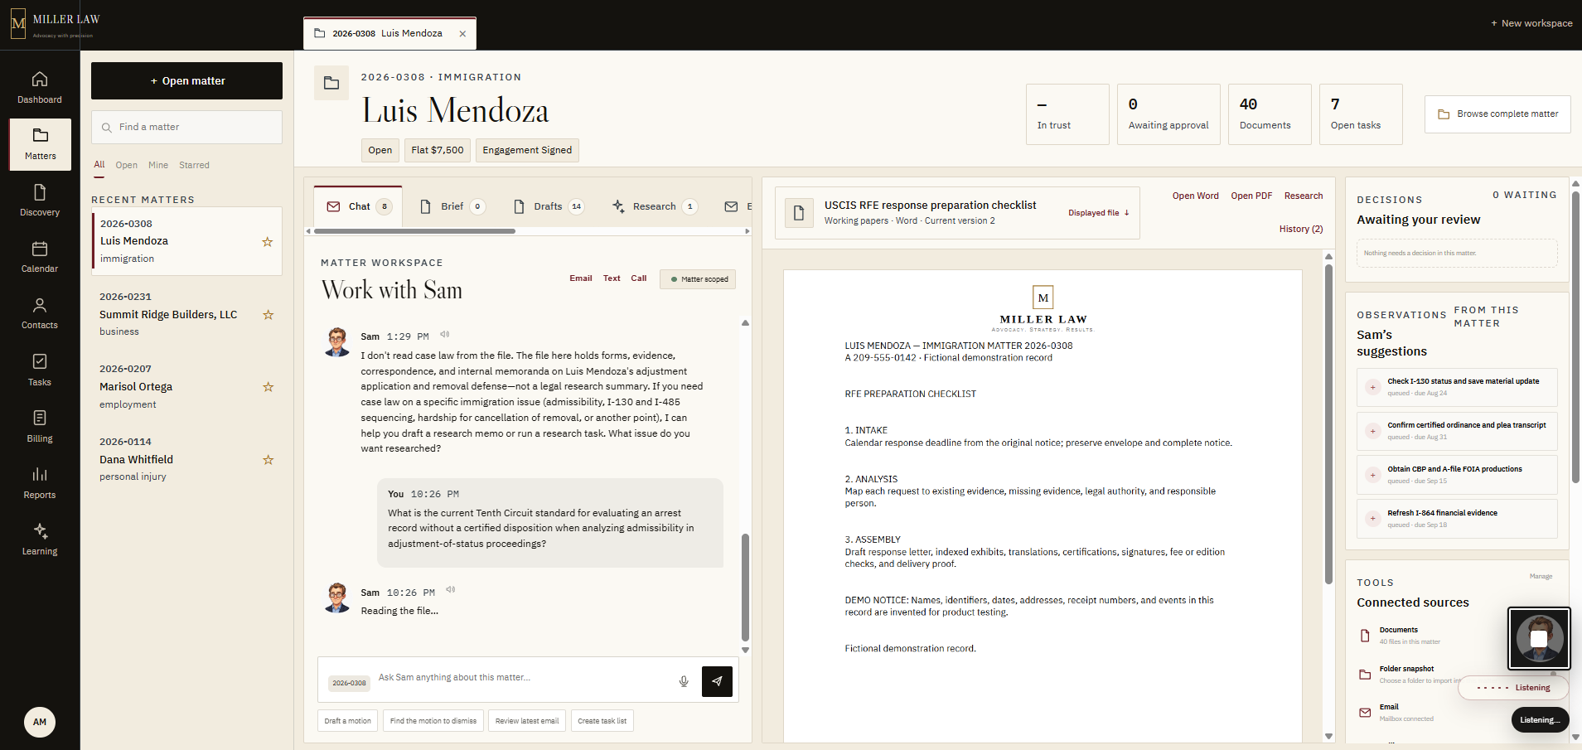
Task: Click Draft a motion suggestion
Action: (x=348, y=721)
